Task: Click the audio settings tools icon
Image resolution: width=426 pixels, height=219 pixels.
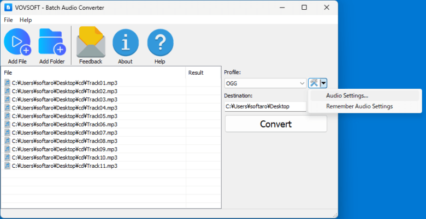Action: [314, 83]
